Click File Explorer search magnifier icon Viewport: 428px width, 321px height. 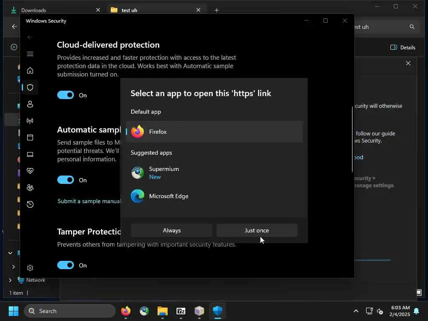(x=412, y=27)
